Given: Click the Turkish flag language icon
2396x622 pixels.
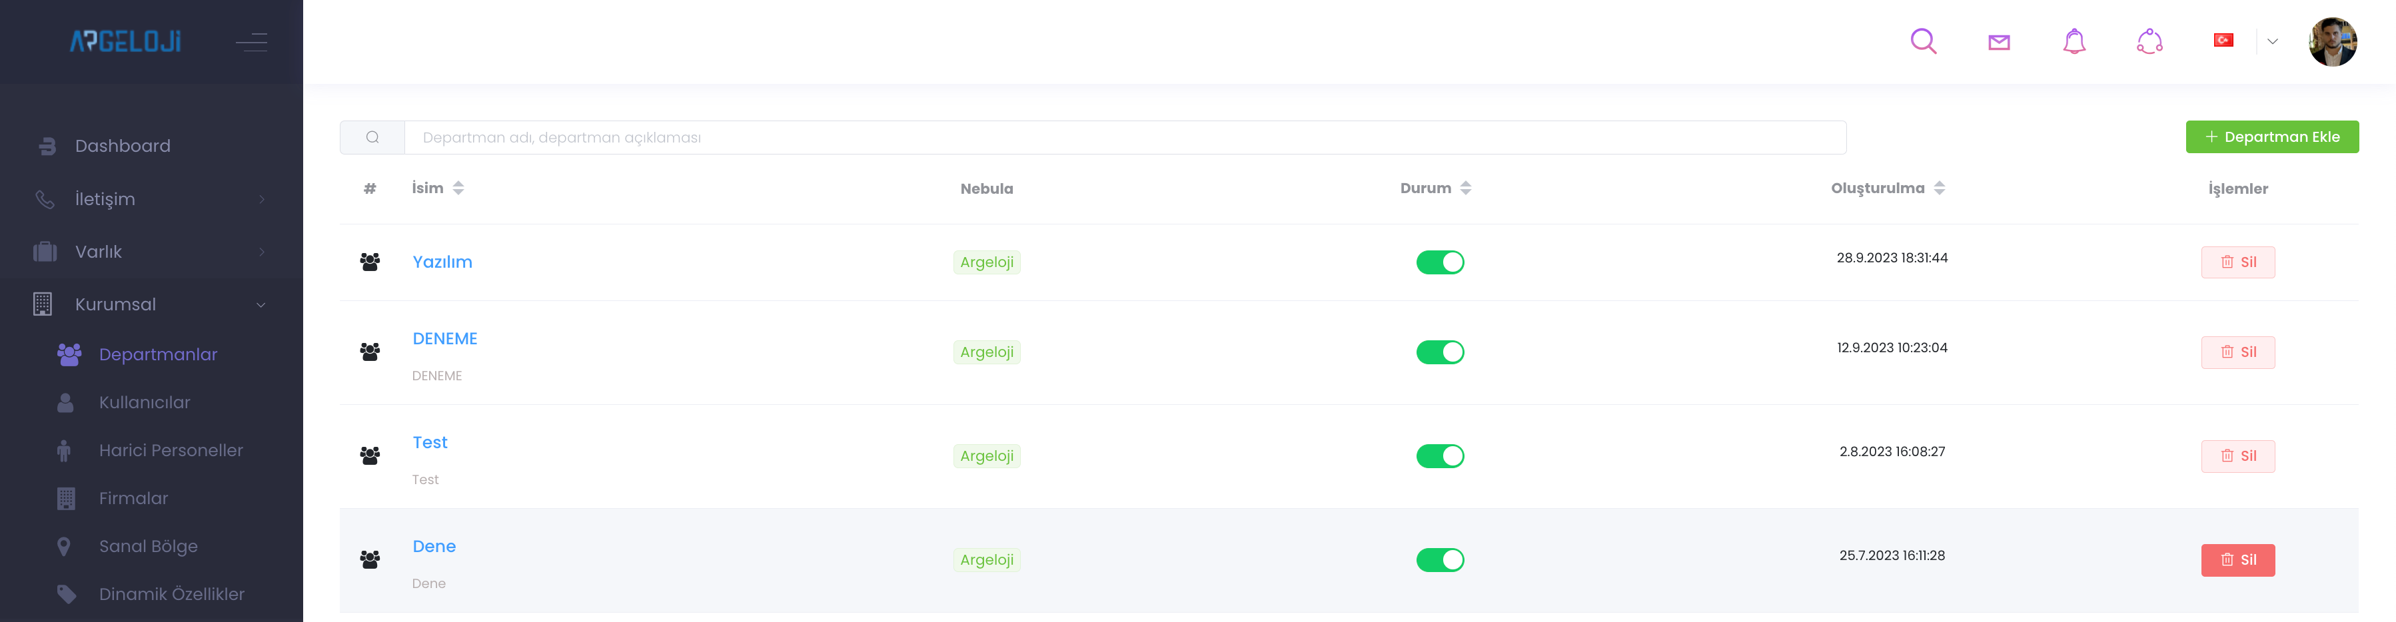Looking at the screenshot, I should point(2223,40).
